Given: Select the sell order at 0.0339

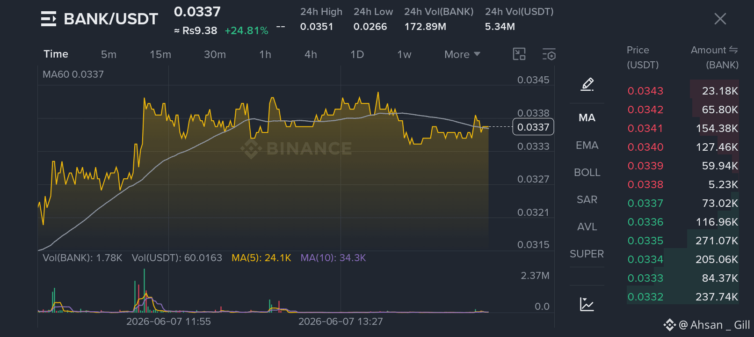Looking at the screenshot, I should [683, 166].
